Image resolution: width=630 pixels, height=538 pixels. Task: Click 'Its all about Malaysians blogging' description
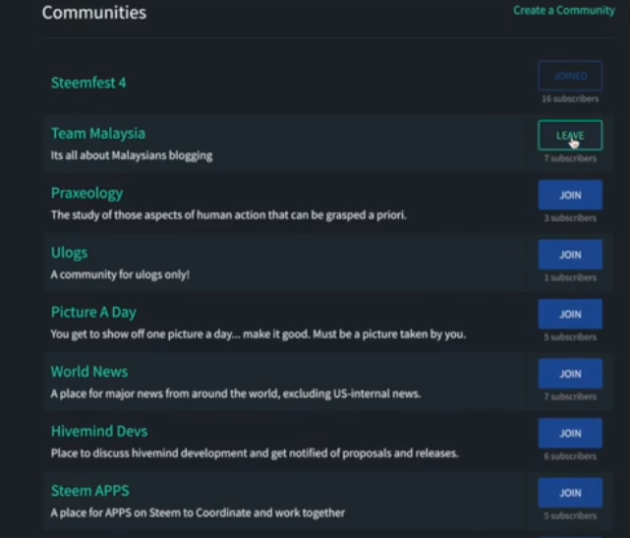[132, 155]
